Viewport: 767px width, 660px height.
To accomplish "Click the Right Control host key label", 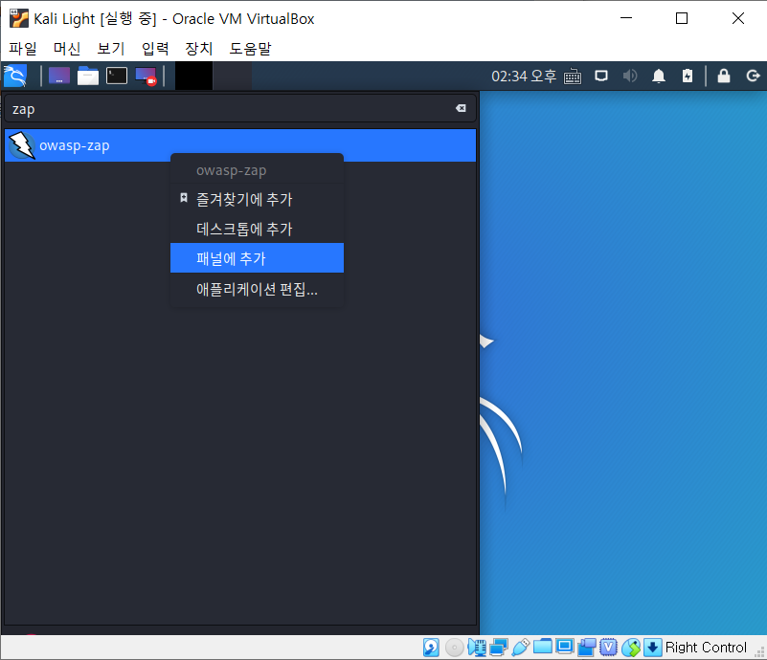I will [706, 648].
